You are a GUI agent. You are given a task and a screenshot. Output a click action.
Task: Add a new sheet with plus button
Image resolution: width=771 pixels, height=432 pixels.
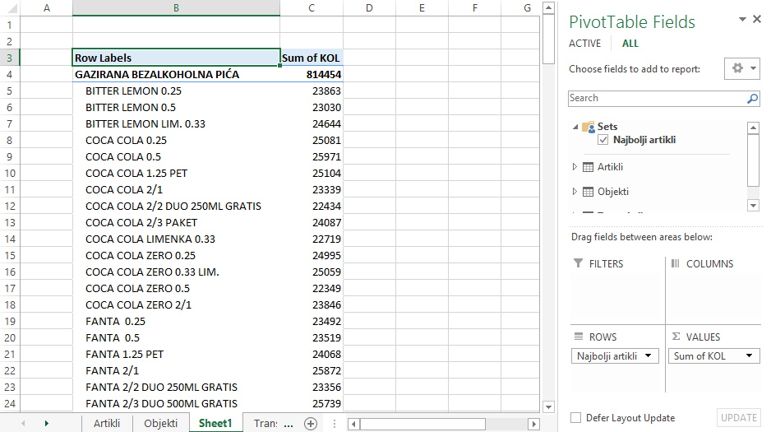coord(311,424)
